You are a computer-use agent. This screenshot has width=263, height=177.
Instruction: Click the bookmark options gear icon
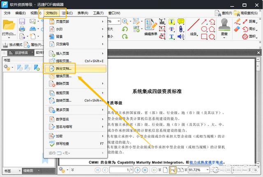pos(7,67)
